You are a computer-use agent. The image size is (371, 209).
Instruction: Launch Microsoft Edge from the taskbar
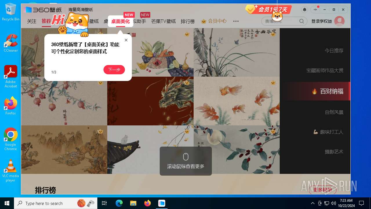click(119, 203)
